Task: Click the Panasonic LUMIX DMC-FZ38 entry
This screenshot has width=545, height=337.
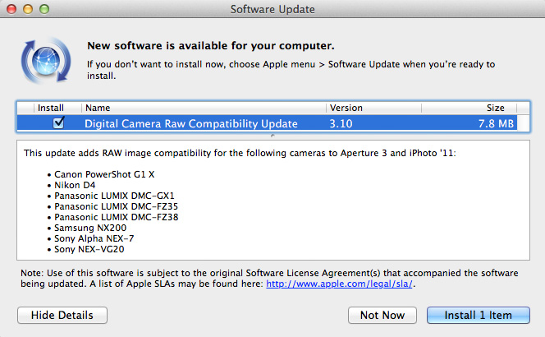Action: tap(116, 217)
